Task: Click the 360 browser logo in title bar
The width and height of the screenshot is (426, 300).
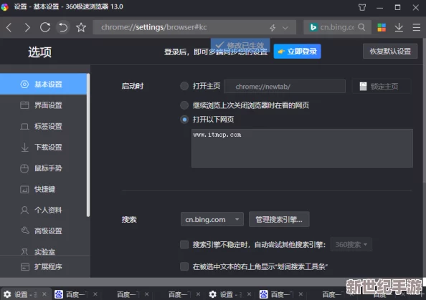Action: click(x=5, y=6)
